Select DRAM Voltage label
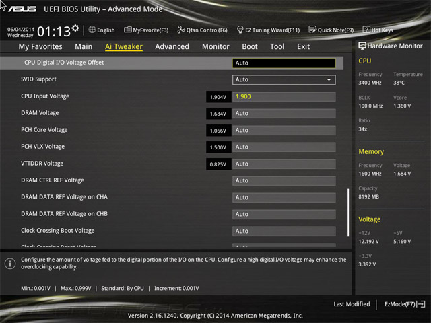Viewport: 431px width, 323px height. click(x=40, y=113)
